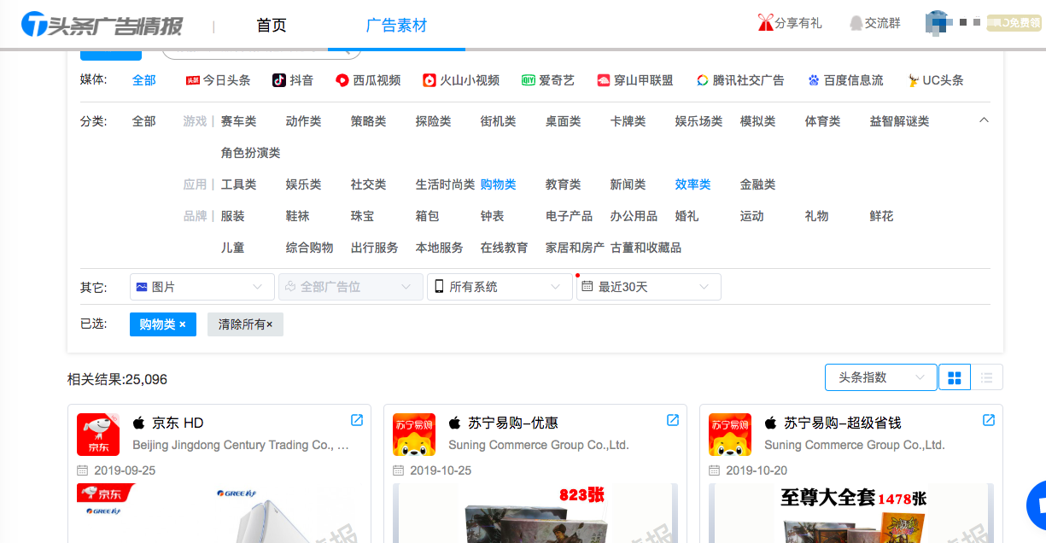
Task: Click the 苏宁易购-优惠 app logo
Action: click(x=414, y=435)
